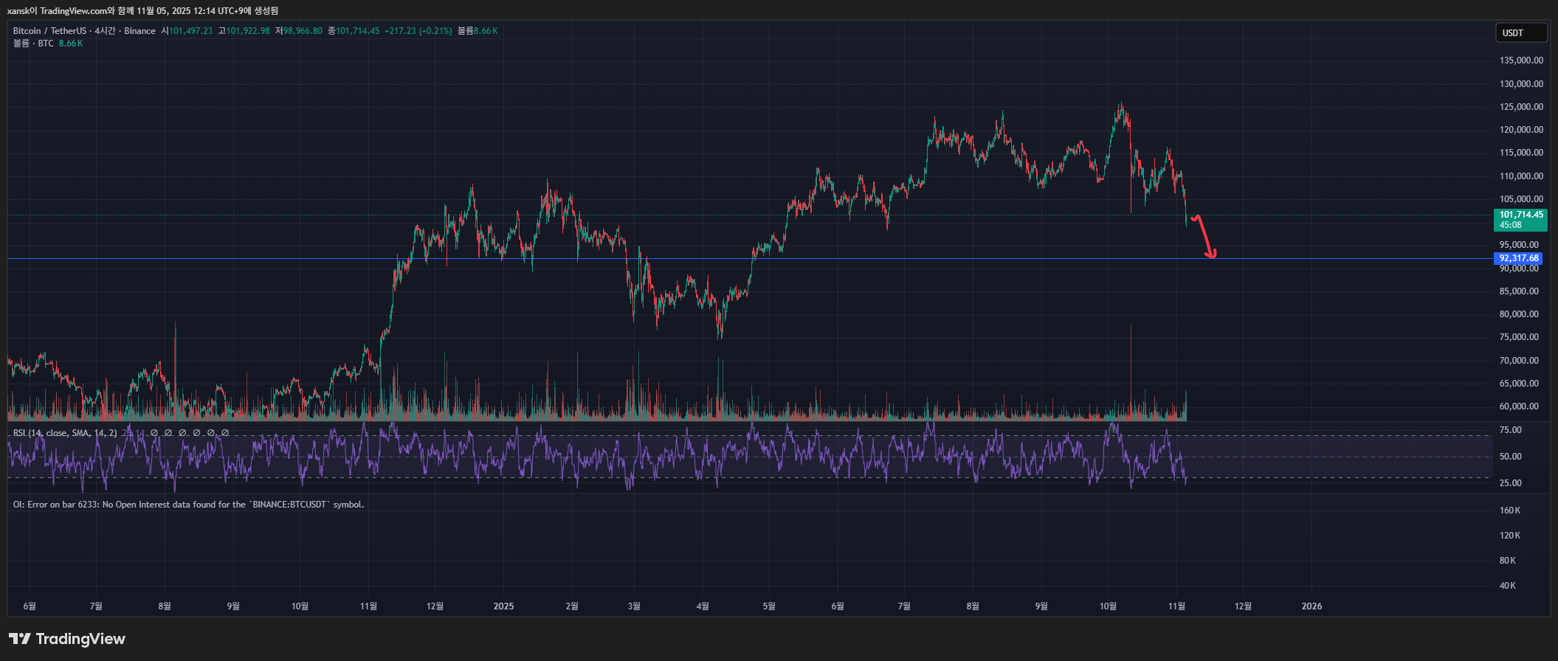Click the xansk TradingView.com creation header text
The image size is (1558, 661).
[x=142, y=10]
